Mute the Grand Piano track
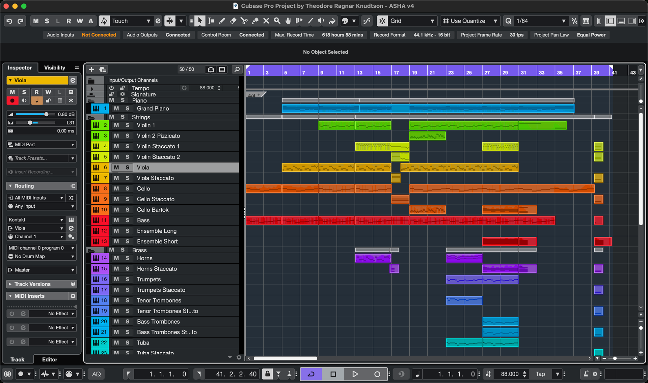The height and width of the screenshot is (383, 648). [x=116, y=109]
